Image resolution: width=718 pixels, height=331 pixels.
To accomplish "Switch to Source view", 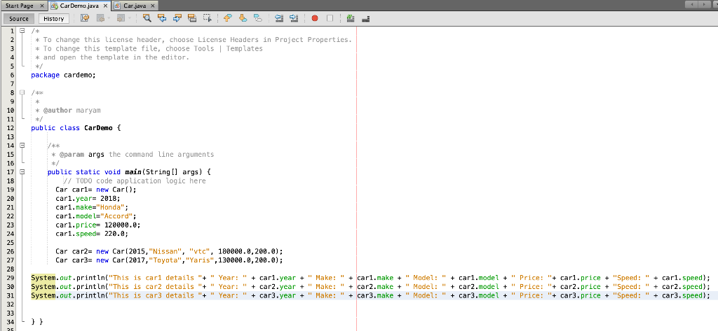I will [19, 19].
